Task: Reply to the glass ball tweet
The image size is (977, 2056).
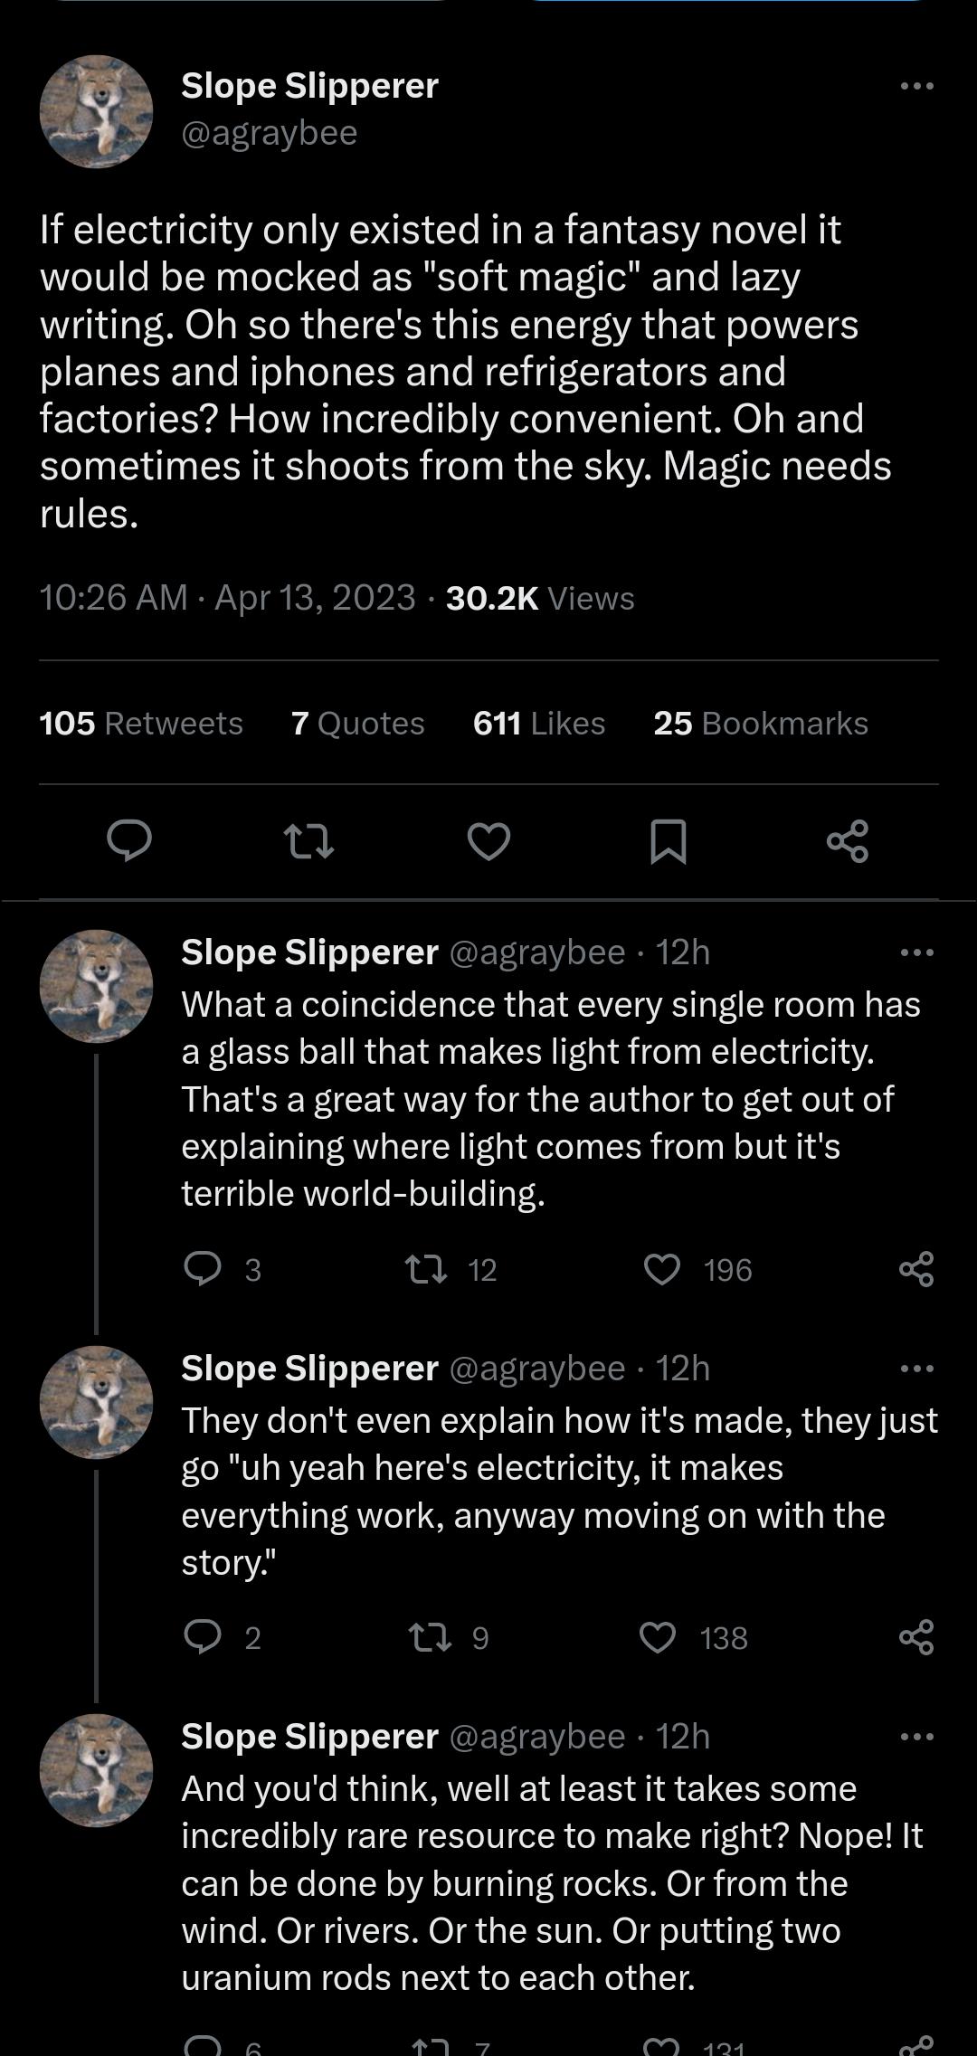Action: (x=203, y=1269)
